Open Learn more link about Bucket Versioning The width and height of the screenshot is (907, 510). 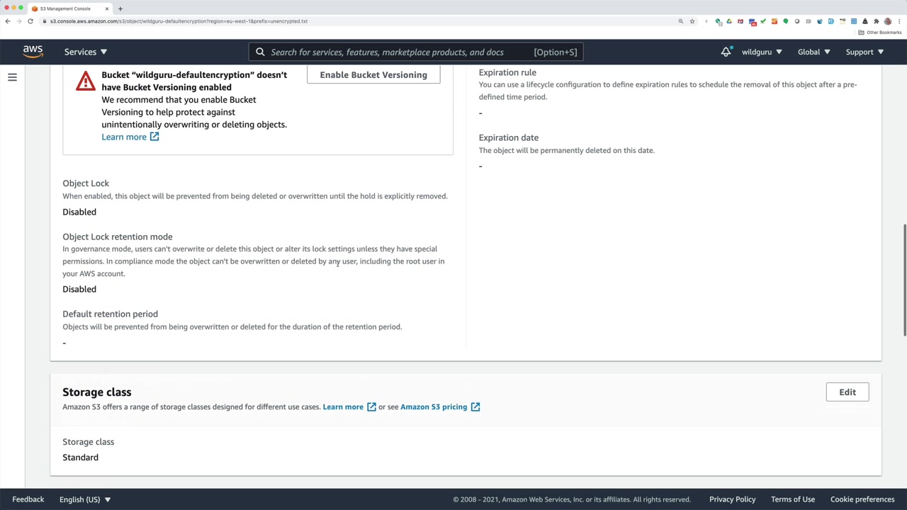124,137
